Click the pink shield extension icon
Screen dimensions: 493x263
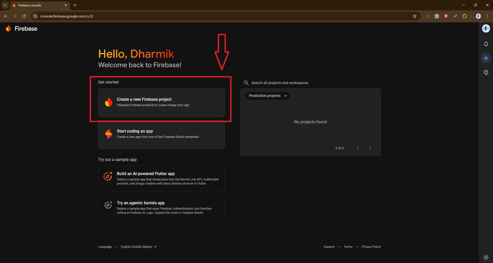coord(446,16)
